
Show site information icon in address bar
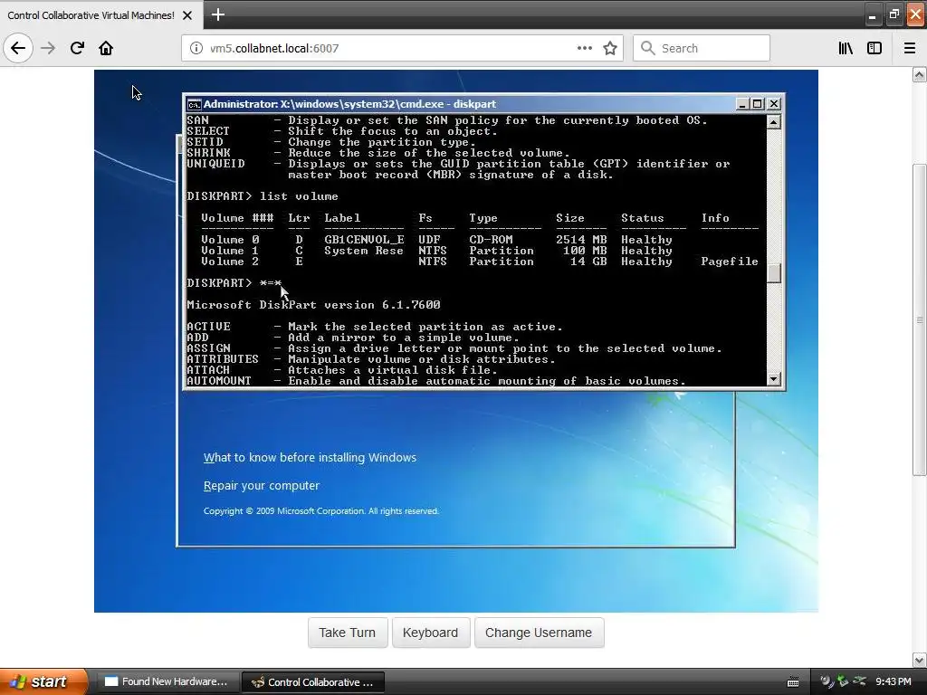point(196,48)
